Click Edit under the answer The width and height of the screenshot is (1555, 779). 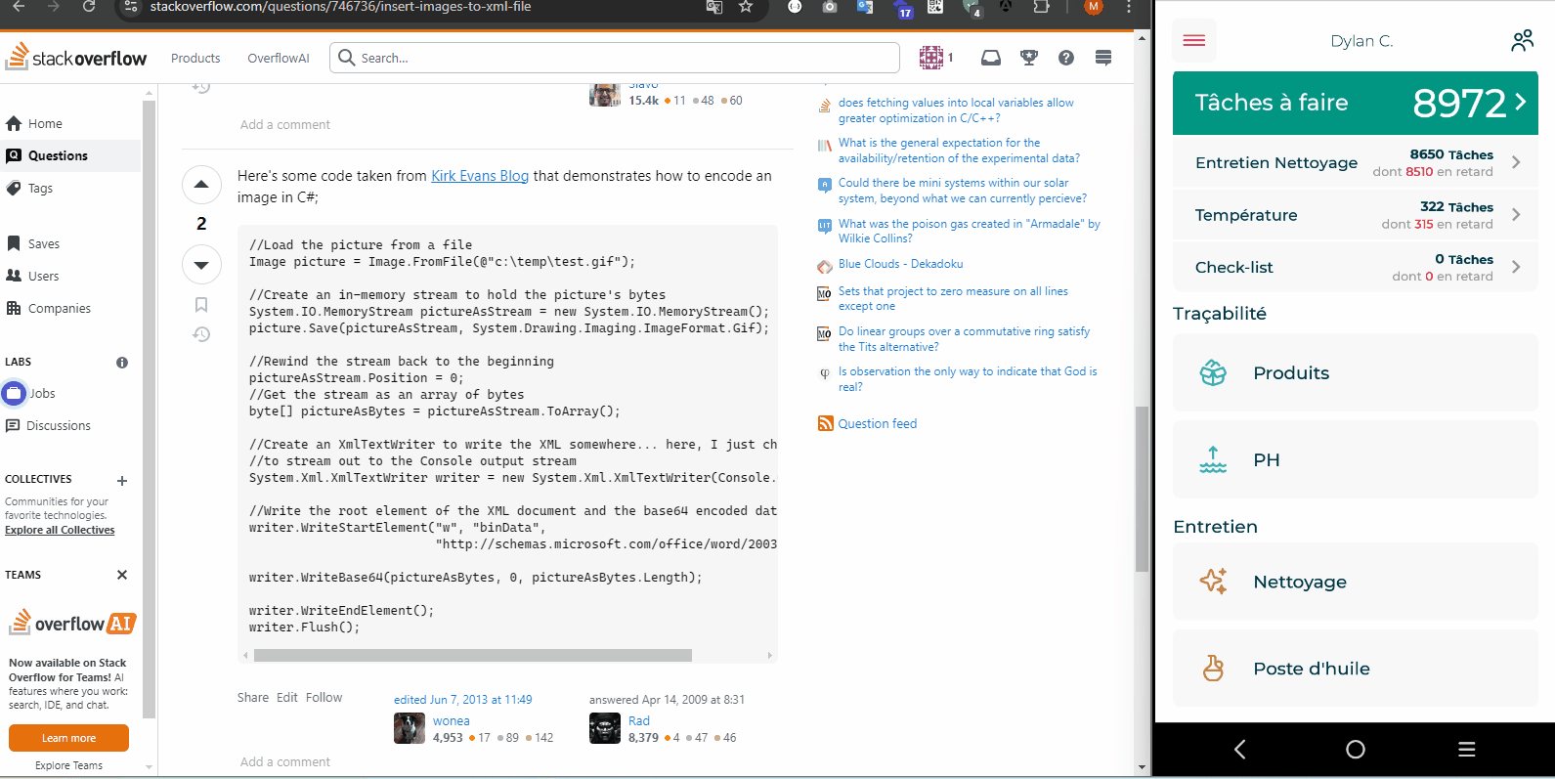pos(287,697)
